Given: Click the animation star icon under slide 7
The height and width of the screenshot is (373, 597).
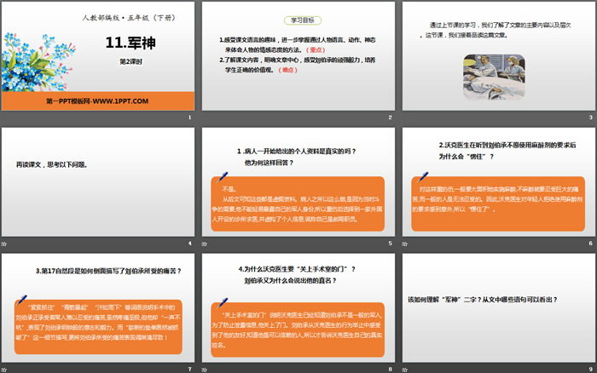Looking at the screenshot, I should 3,370.
